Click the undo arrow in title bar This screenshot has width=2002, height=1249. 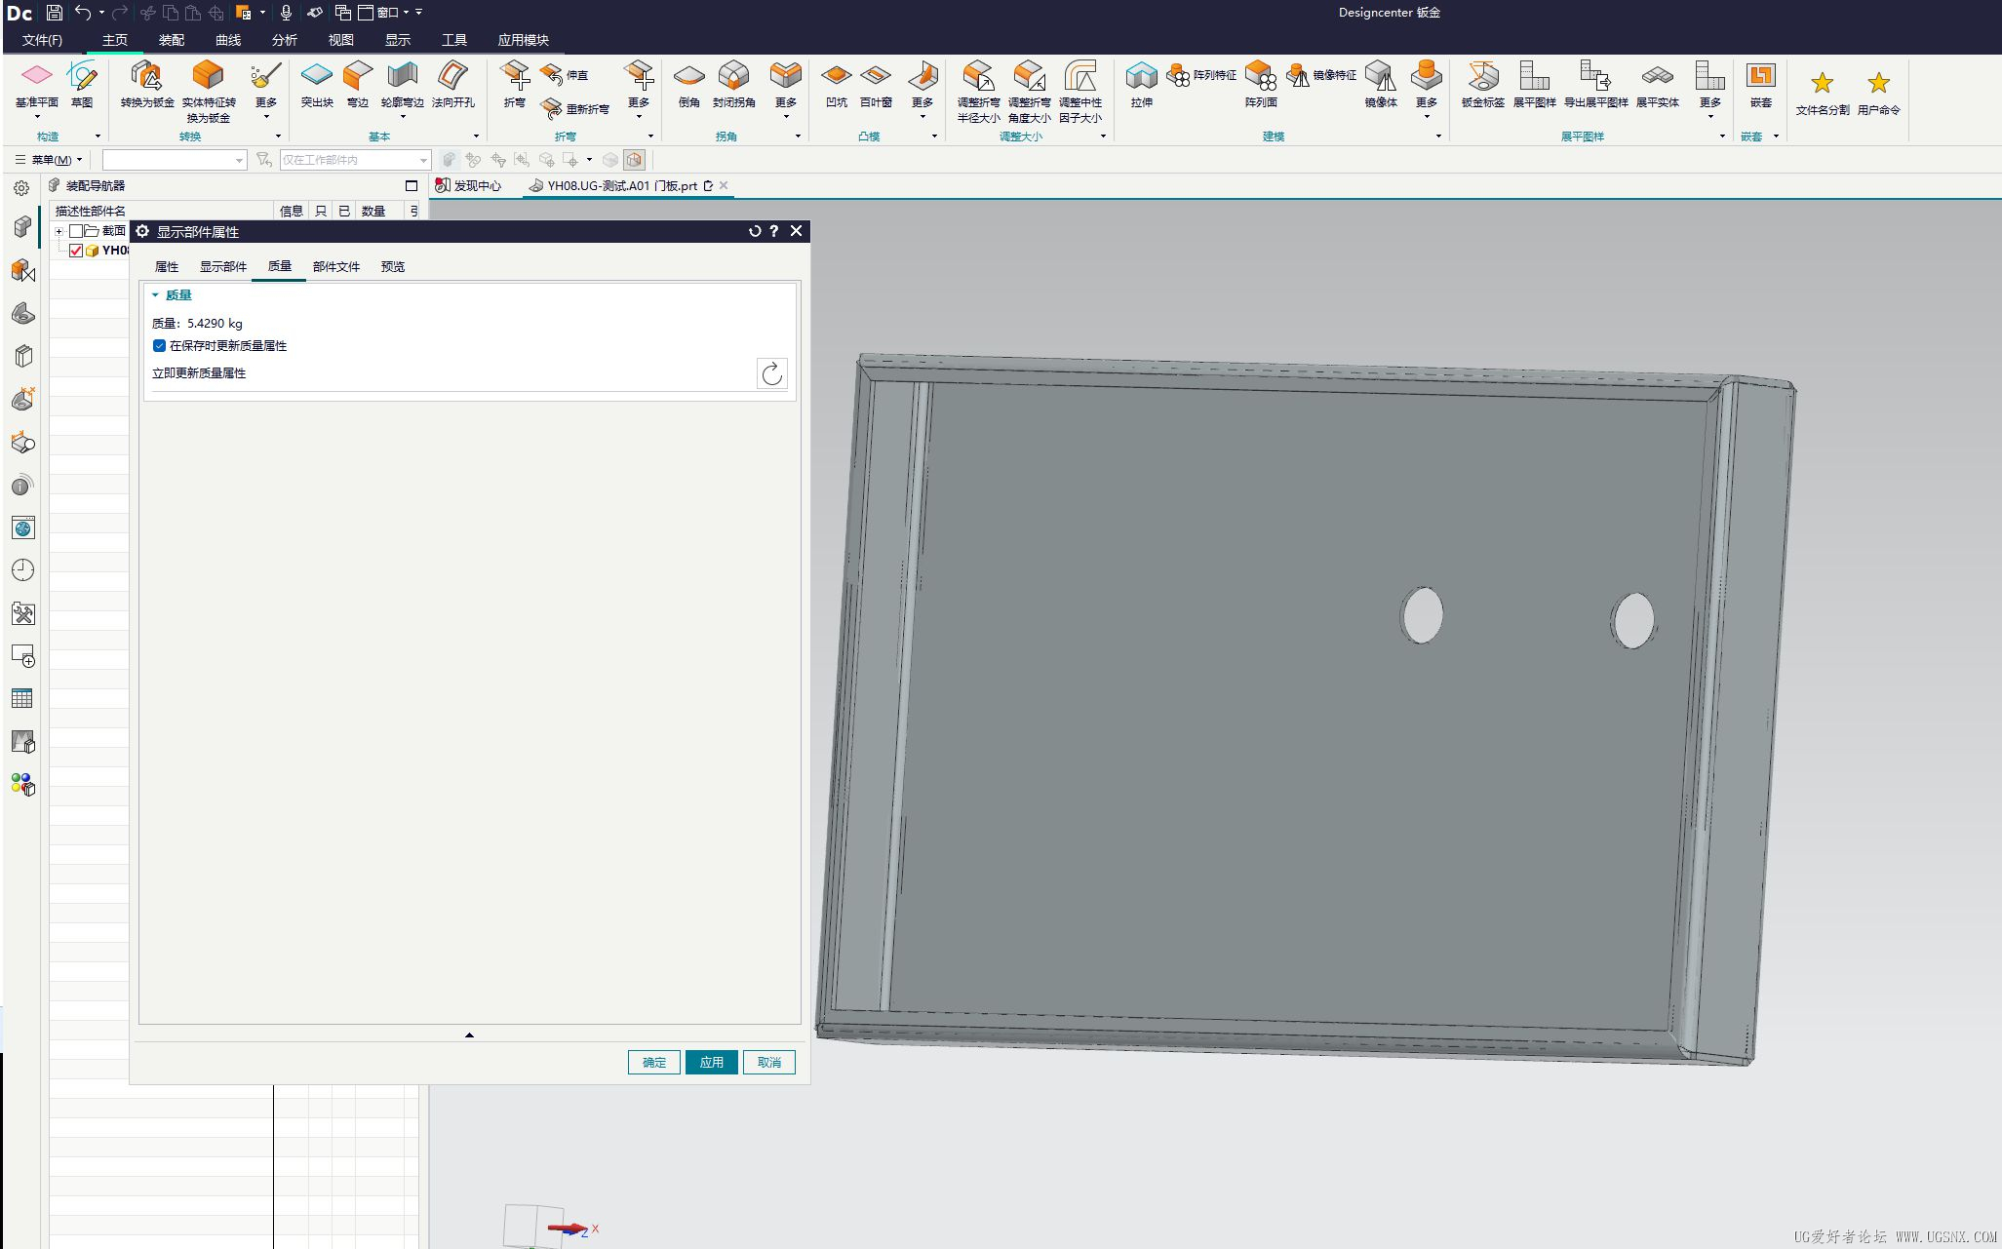coord(83,13)
